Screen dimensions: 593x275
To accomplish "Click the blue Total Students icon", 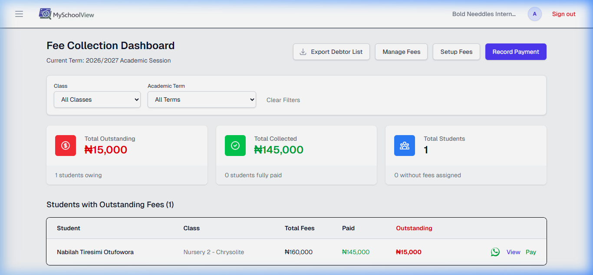I will click(x=405, y=146).
